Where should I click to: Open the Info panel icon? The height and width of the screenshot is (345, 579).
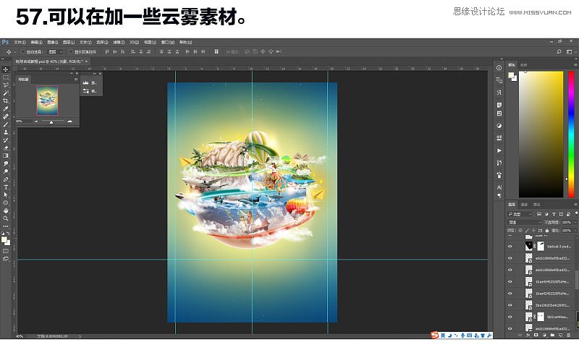pyautogui.click(x=499, y=68)
